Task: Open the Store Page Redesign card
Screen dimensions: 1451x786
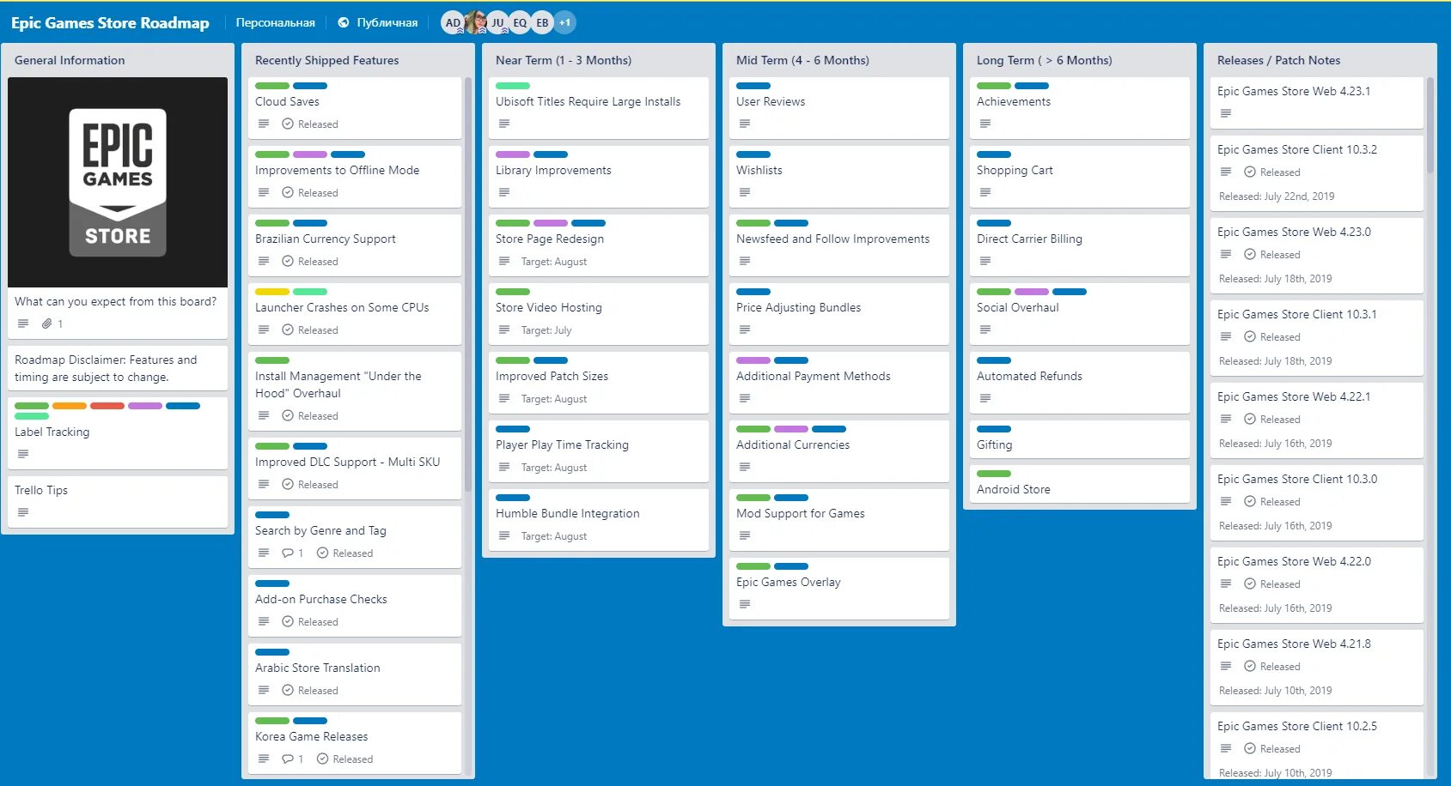Action: tap(599, 245)
